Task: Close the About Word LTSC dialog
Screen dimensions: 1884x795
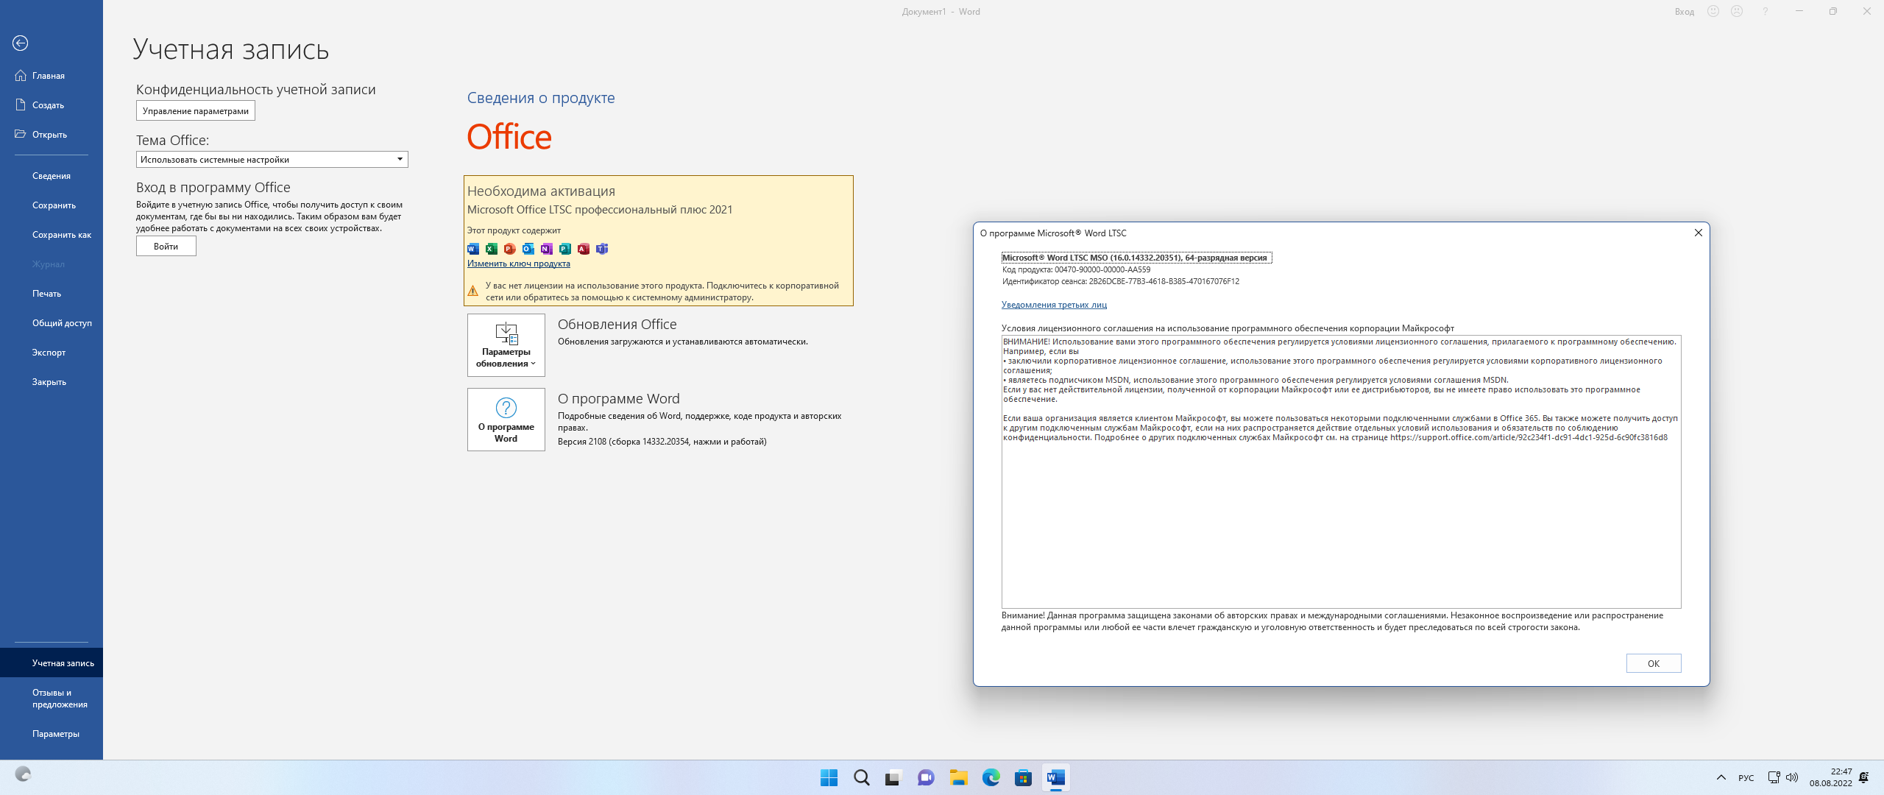Action: point(1699,233)
